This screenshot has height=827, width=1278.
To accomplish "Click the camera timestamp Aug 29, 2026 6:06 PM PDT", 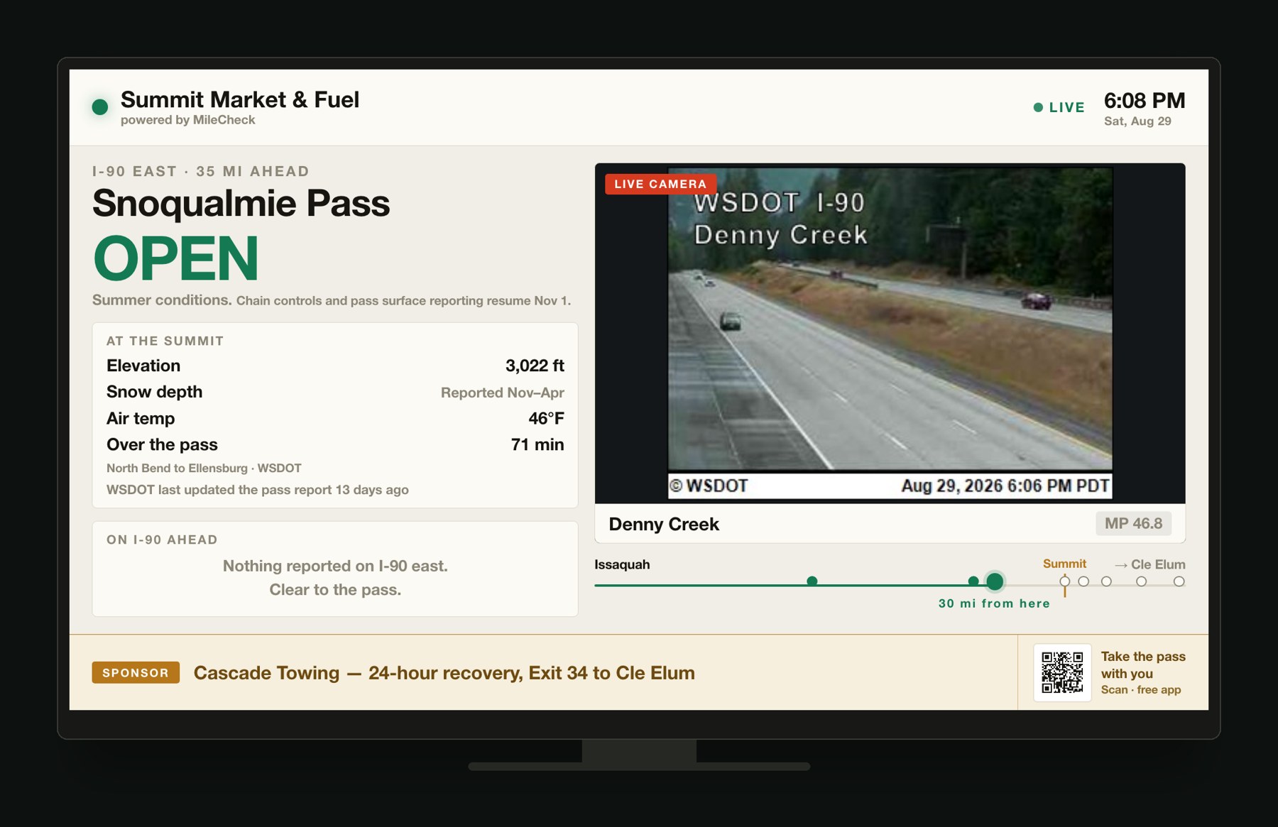I will [1005, 486].
